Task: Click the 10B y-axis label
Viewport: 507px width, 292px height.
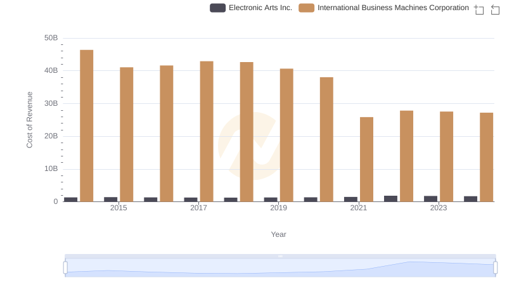Action: 51,168
